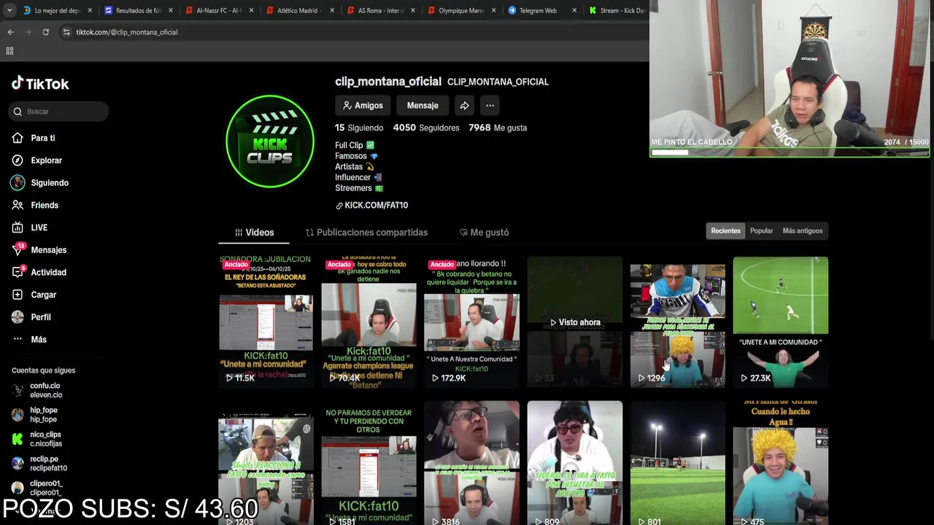The image size is (934, 525).
Task: Open the video with 1203 views
Action: pos(266,463)
